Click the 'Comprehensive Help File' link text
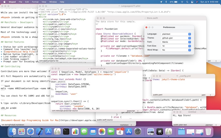Image resolution: width=221 pixels, height=138 pixels. [x=20, y=52]
